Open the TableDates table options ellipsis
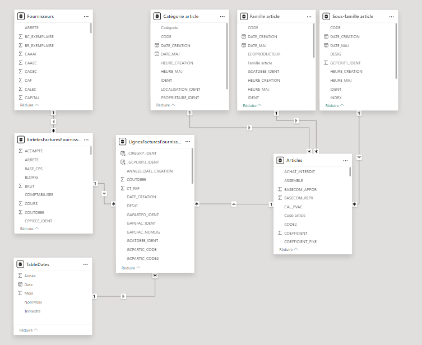The height and width of the screenshot is (345, 422). pos(86,264)
